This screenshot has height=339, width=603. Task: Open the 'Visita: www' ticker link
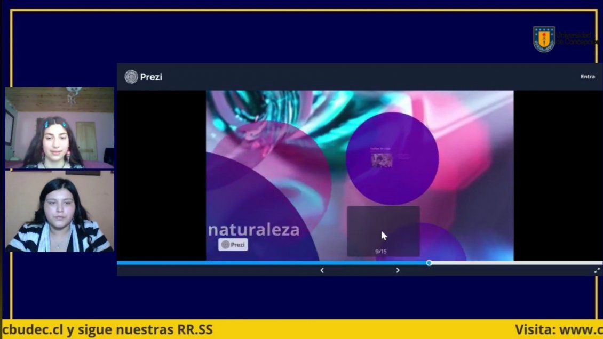click(558, 330)
